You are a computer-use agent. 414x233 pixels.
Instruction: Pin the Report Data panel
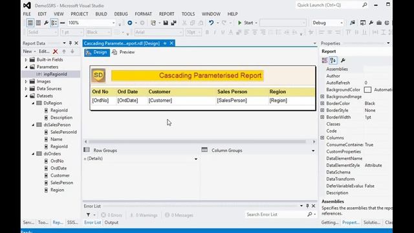point(71,43)
